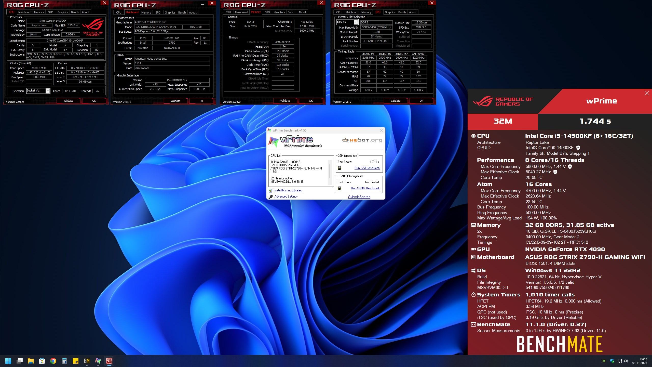Click the Submit Scores link
This screenshot has width=652, height=367.
(359, 197)
